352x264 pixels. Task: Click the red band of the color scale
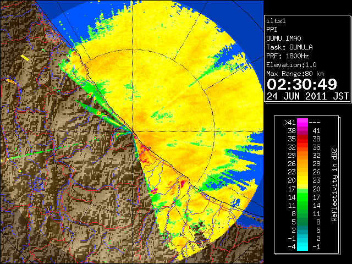click(x=302, y=139)
